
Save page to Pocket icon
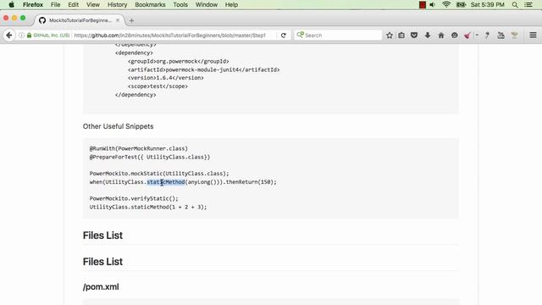point(414,36)
